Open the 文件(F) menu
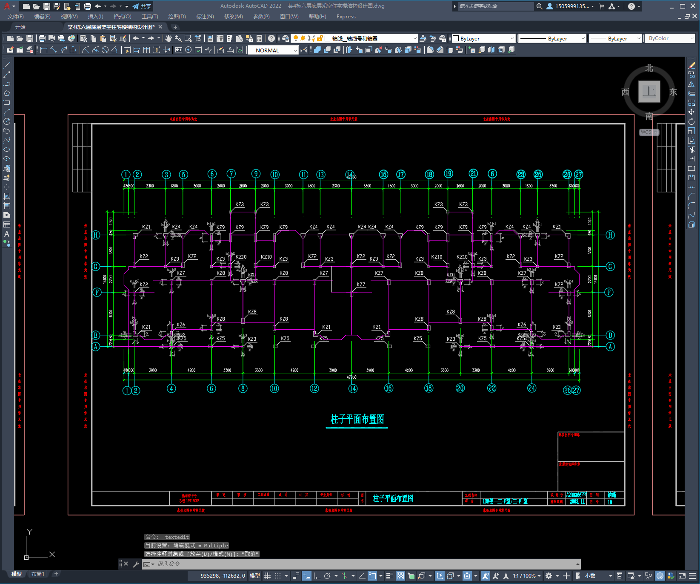Image resolution: width=700 pixels, height=584 pixels. [x=16, y=17]
